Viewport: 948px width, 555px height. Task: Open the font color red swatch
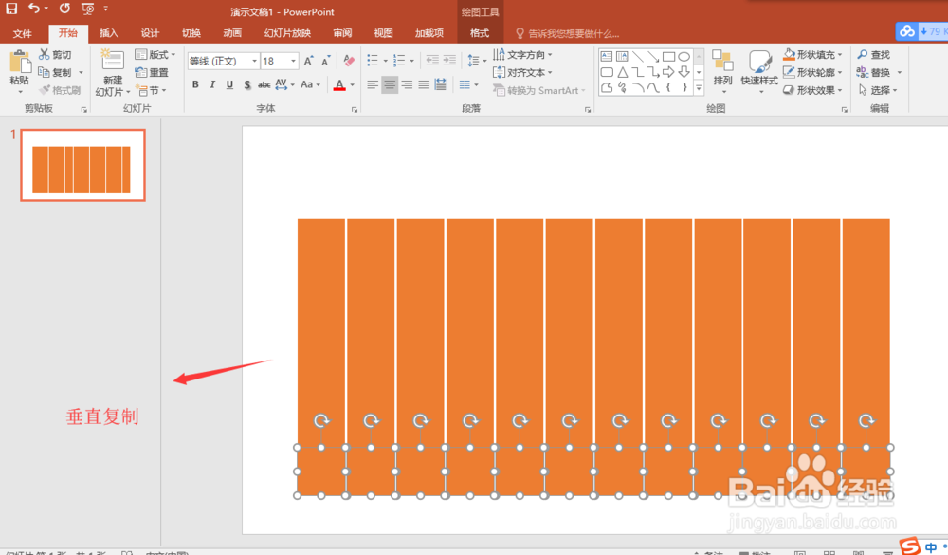click(x=339, y=85)
